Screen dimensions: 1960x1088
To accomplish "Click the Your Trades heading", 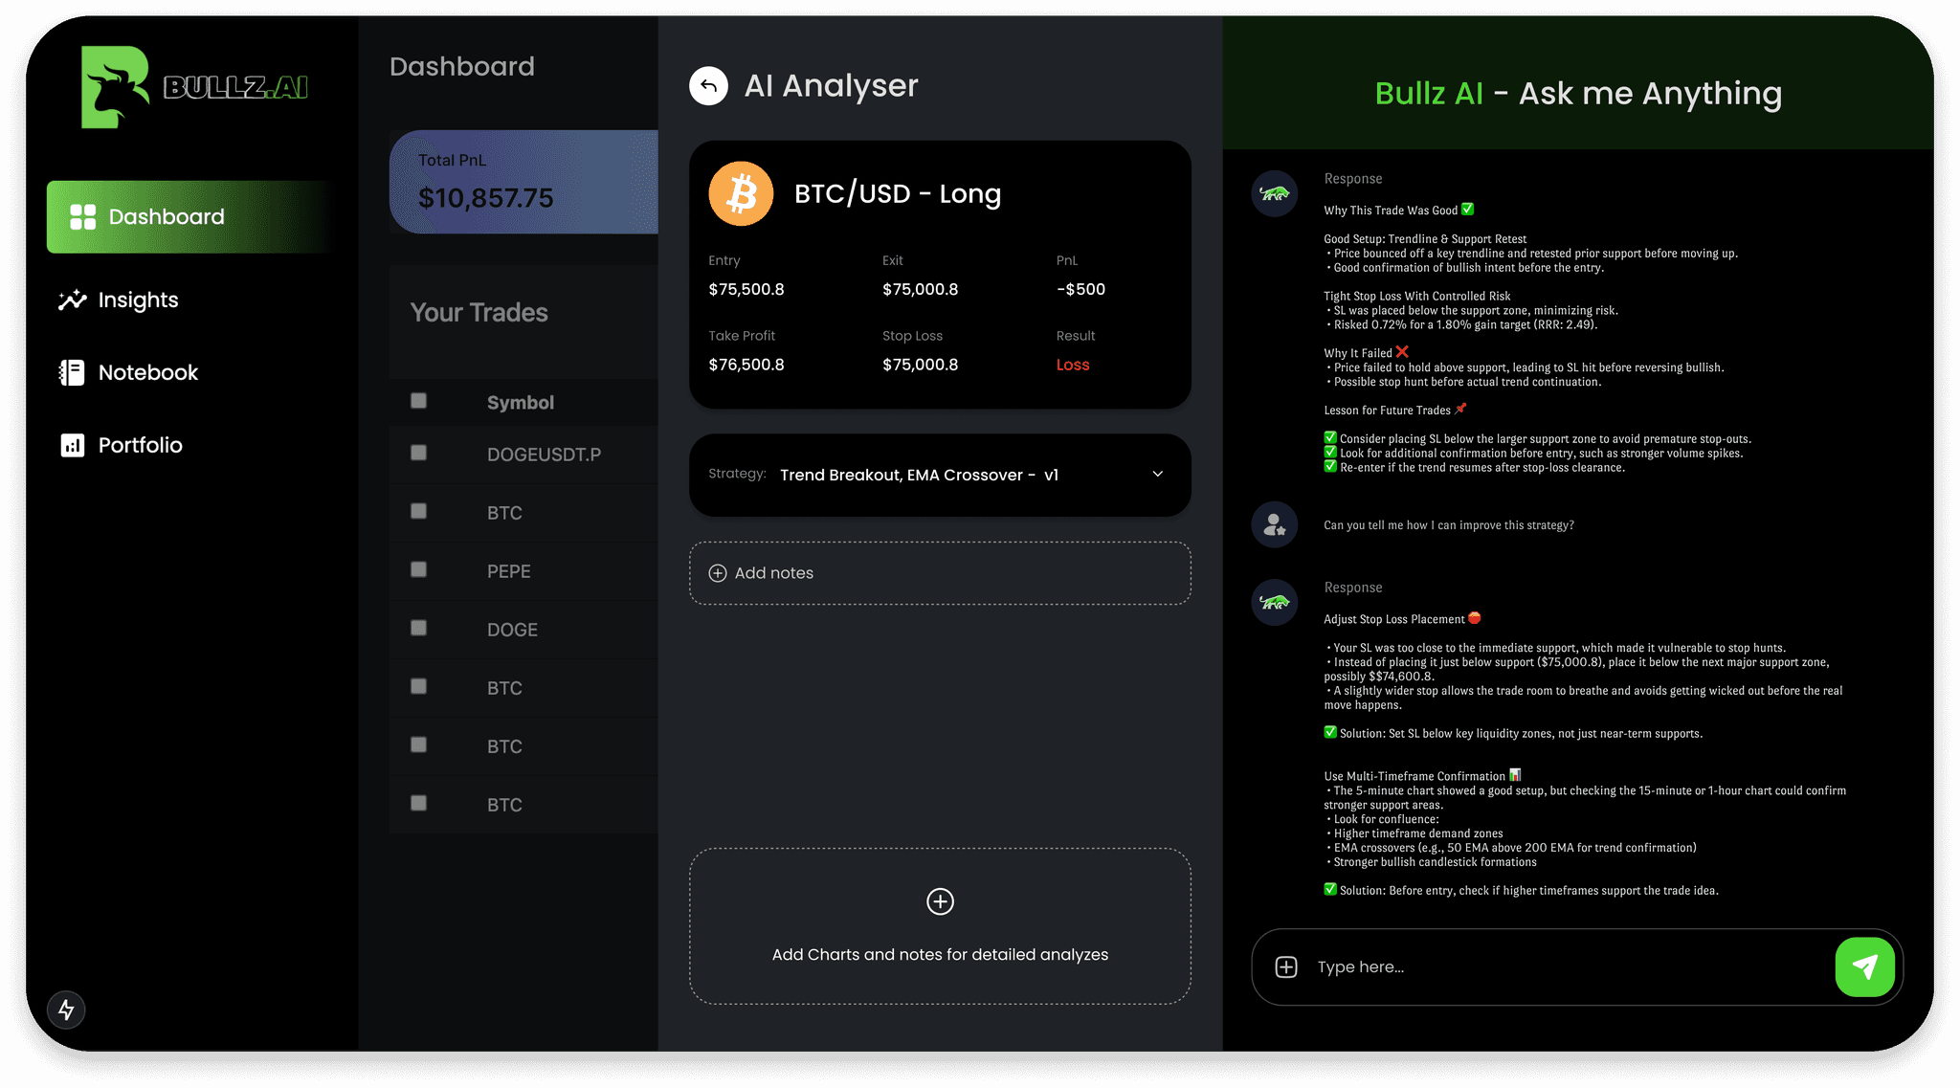I will click(479, 313).
